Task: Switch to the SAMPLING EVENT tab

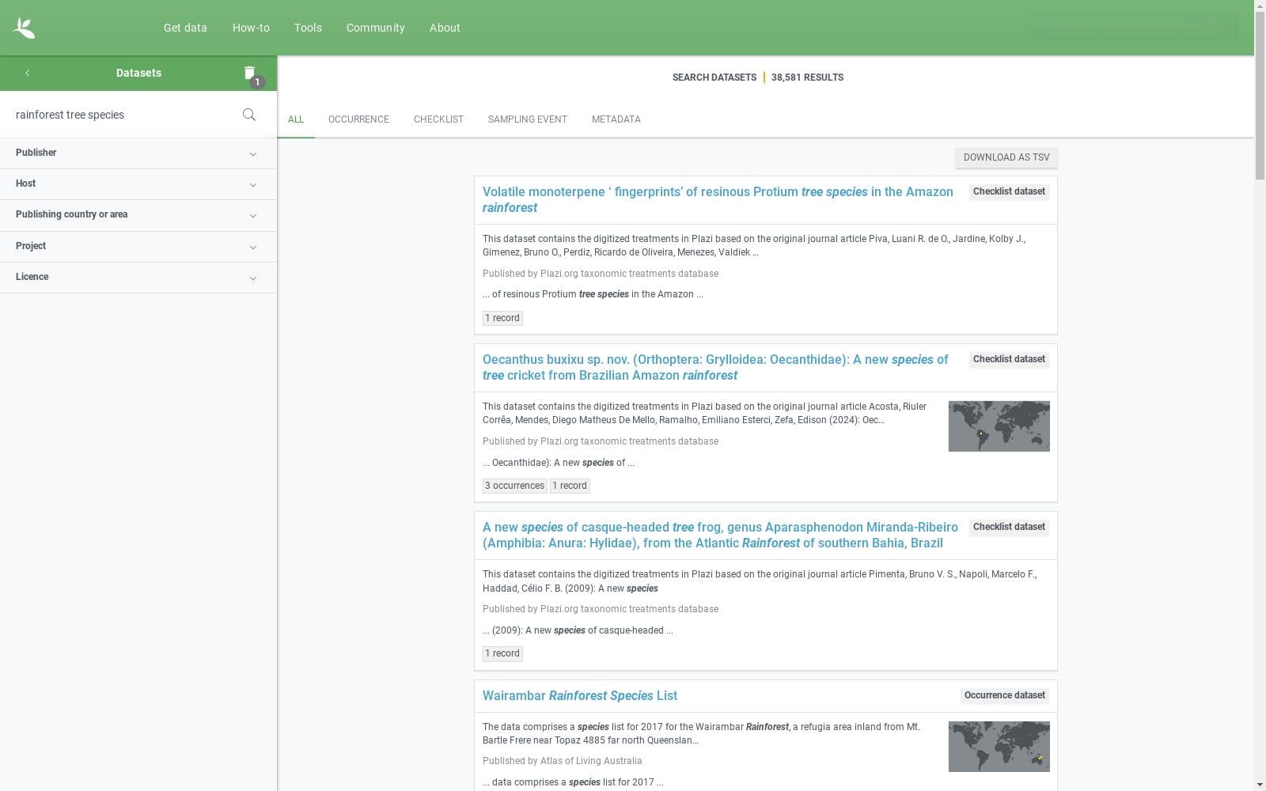Action: click(x=527, y=119)
